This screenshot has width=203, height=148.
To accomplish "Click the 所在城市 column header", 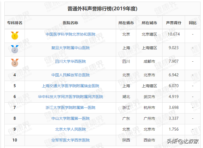I will coord(149,23).
